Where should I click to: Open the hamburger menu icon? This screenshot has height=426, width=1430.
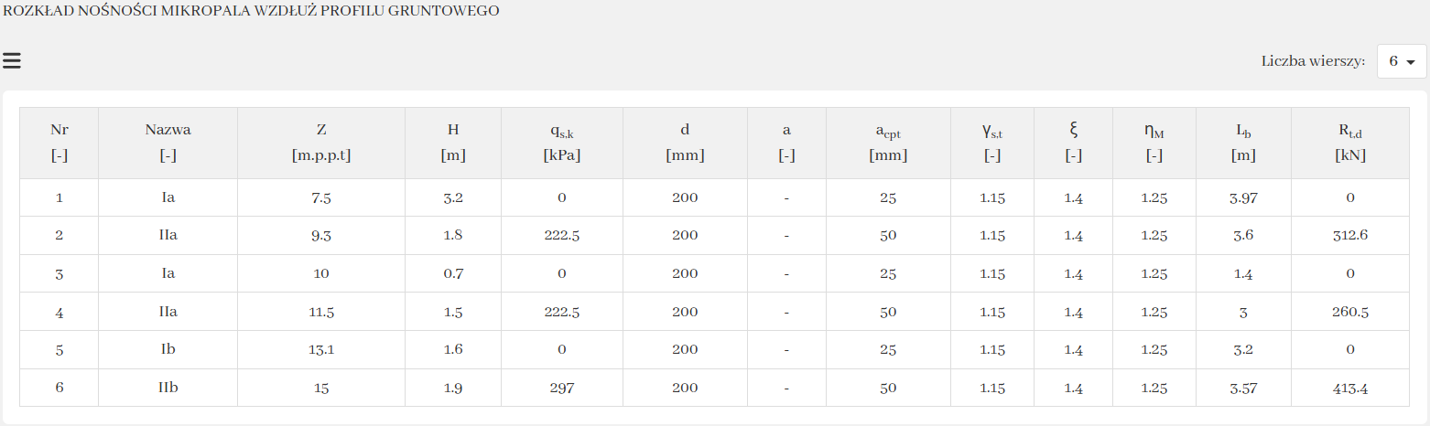[12, 61]
